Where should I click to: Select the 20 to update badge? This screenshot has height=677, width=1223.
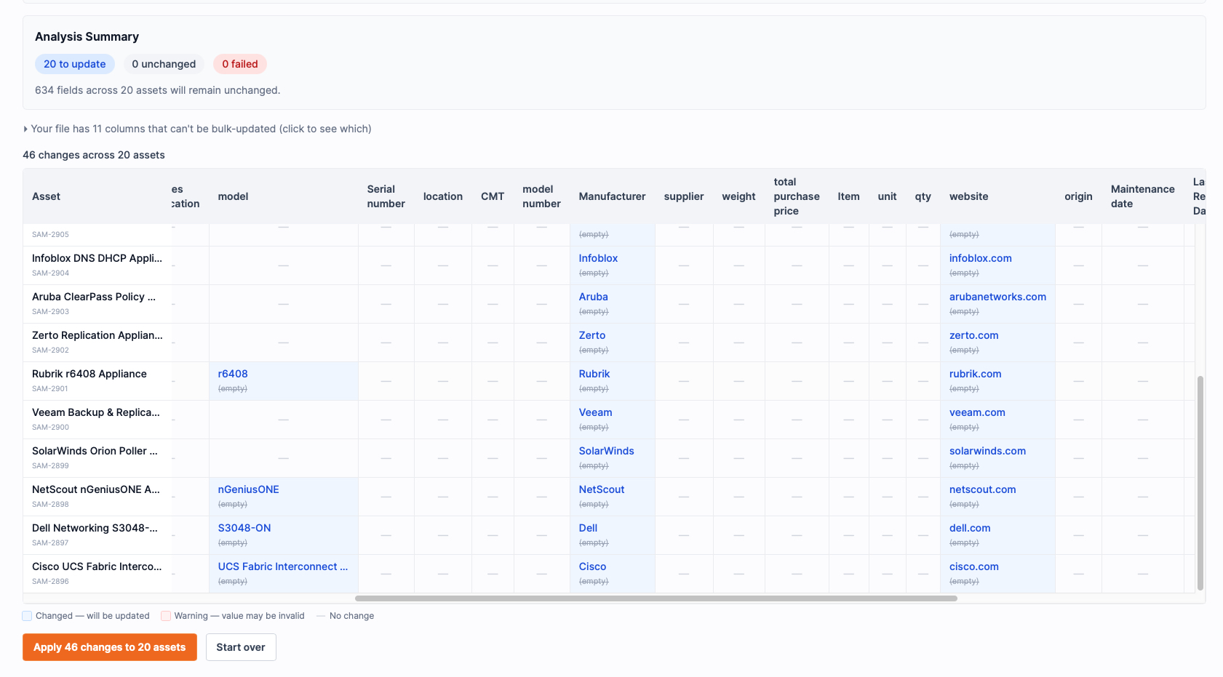[74, 64]
